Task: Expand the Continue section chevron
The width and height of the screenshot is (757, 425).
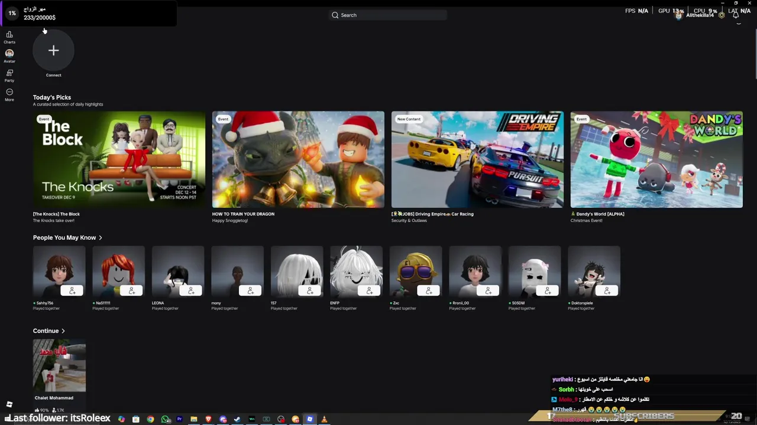Action: coord(63,331)
